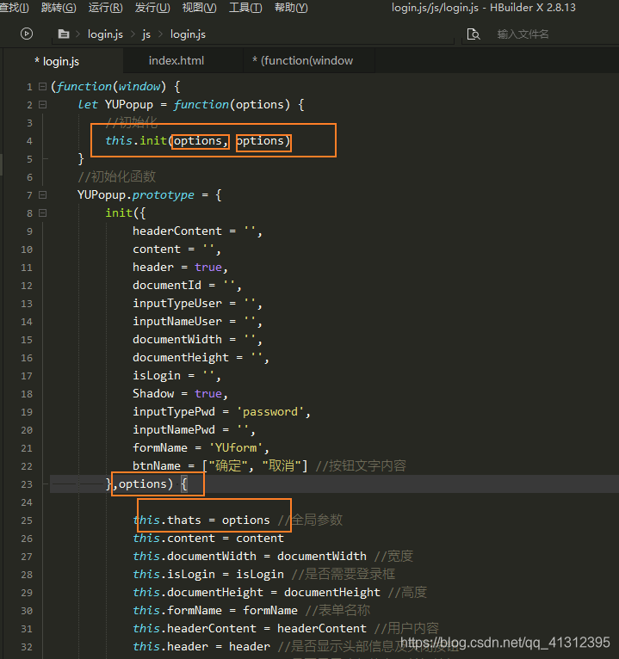Click 'this.init' on line 4
The image size is (619, 659).
point(136,140)
